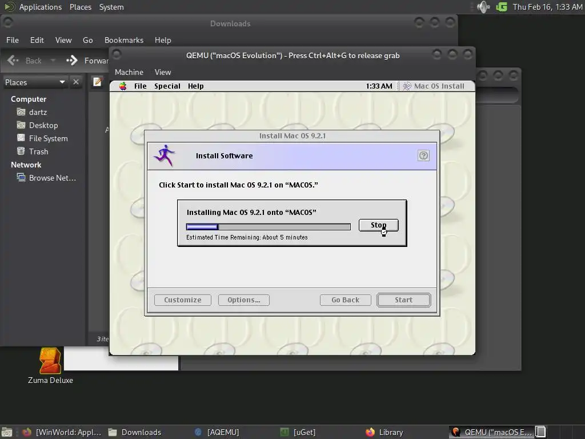Click the show desktop icon in bottom taskbar
The image size is (585, 439).
[7, 432]
